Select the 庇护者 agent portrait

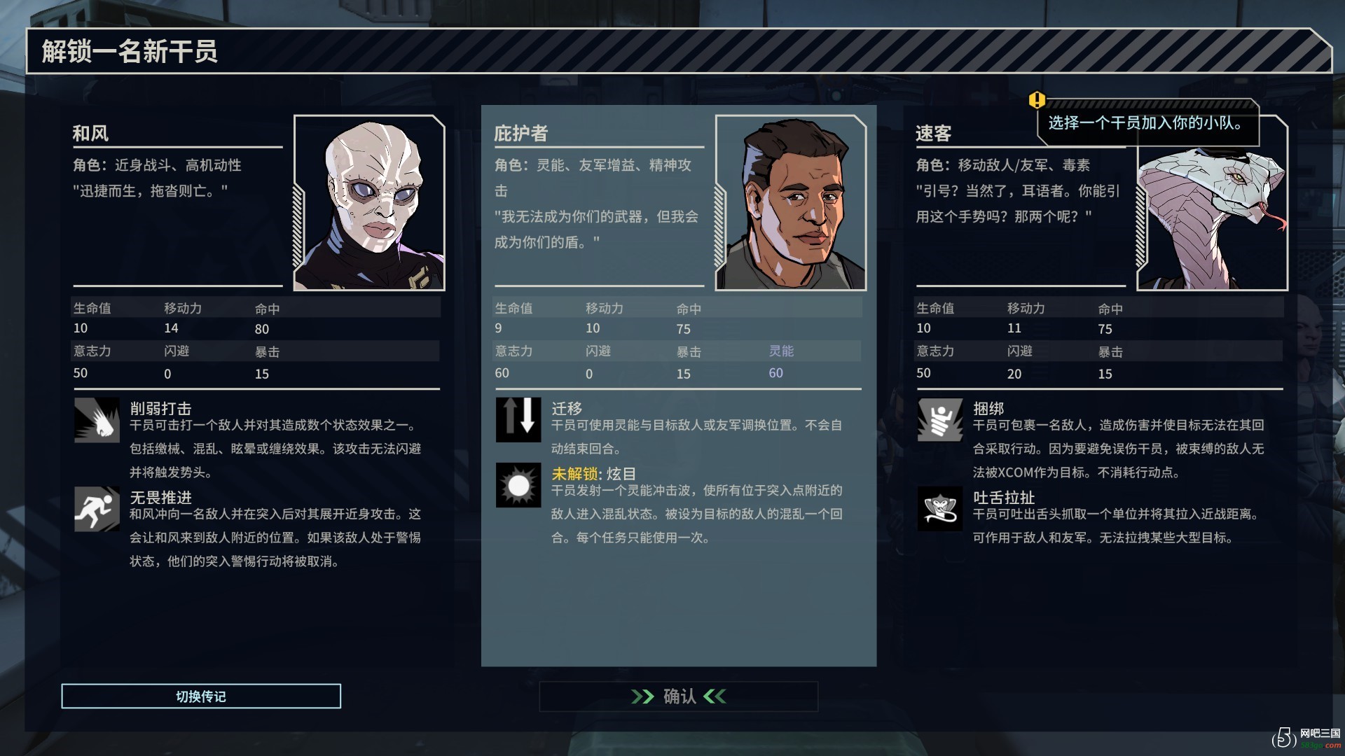click(x=791, y=203)
